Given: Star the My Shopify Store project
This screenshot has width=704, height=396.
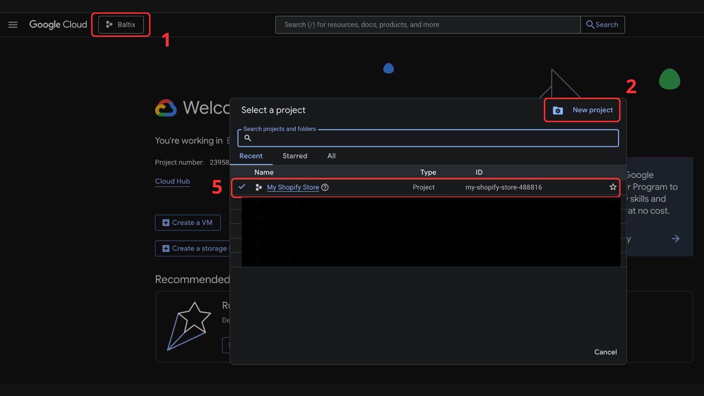Looking at the screenshot, I should coord(613,187).
